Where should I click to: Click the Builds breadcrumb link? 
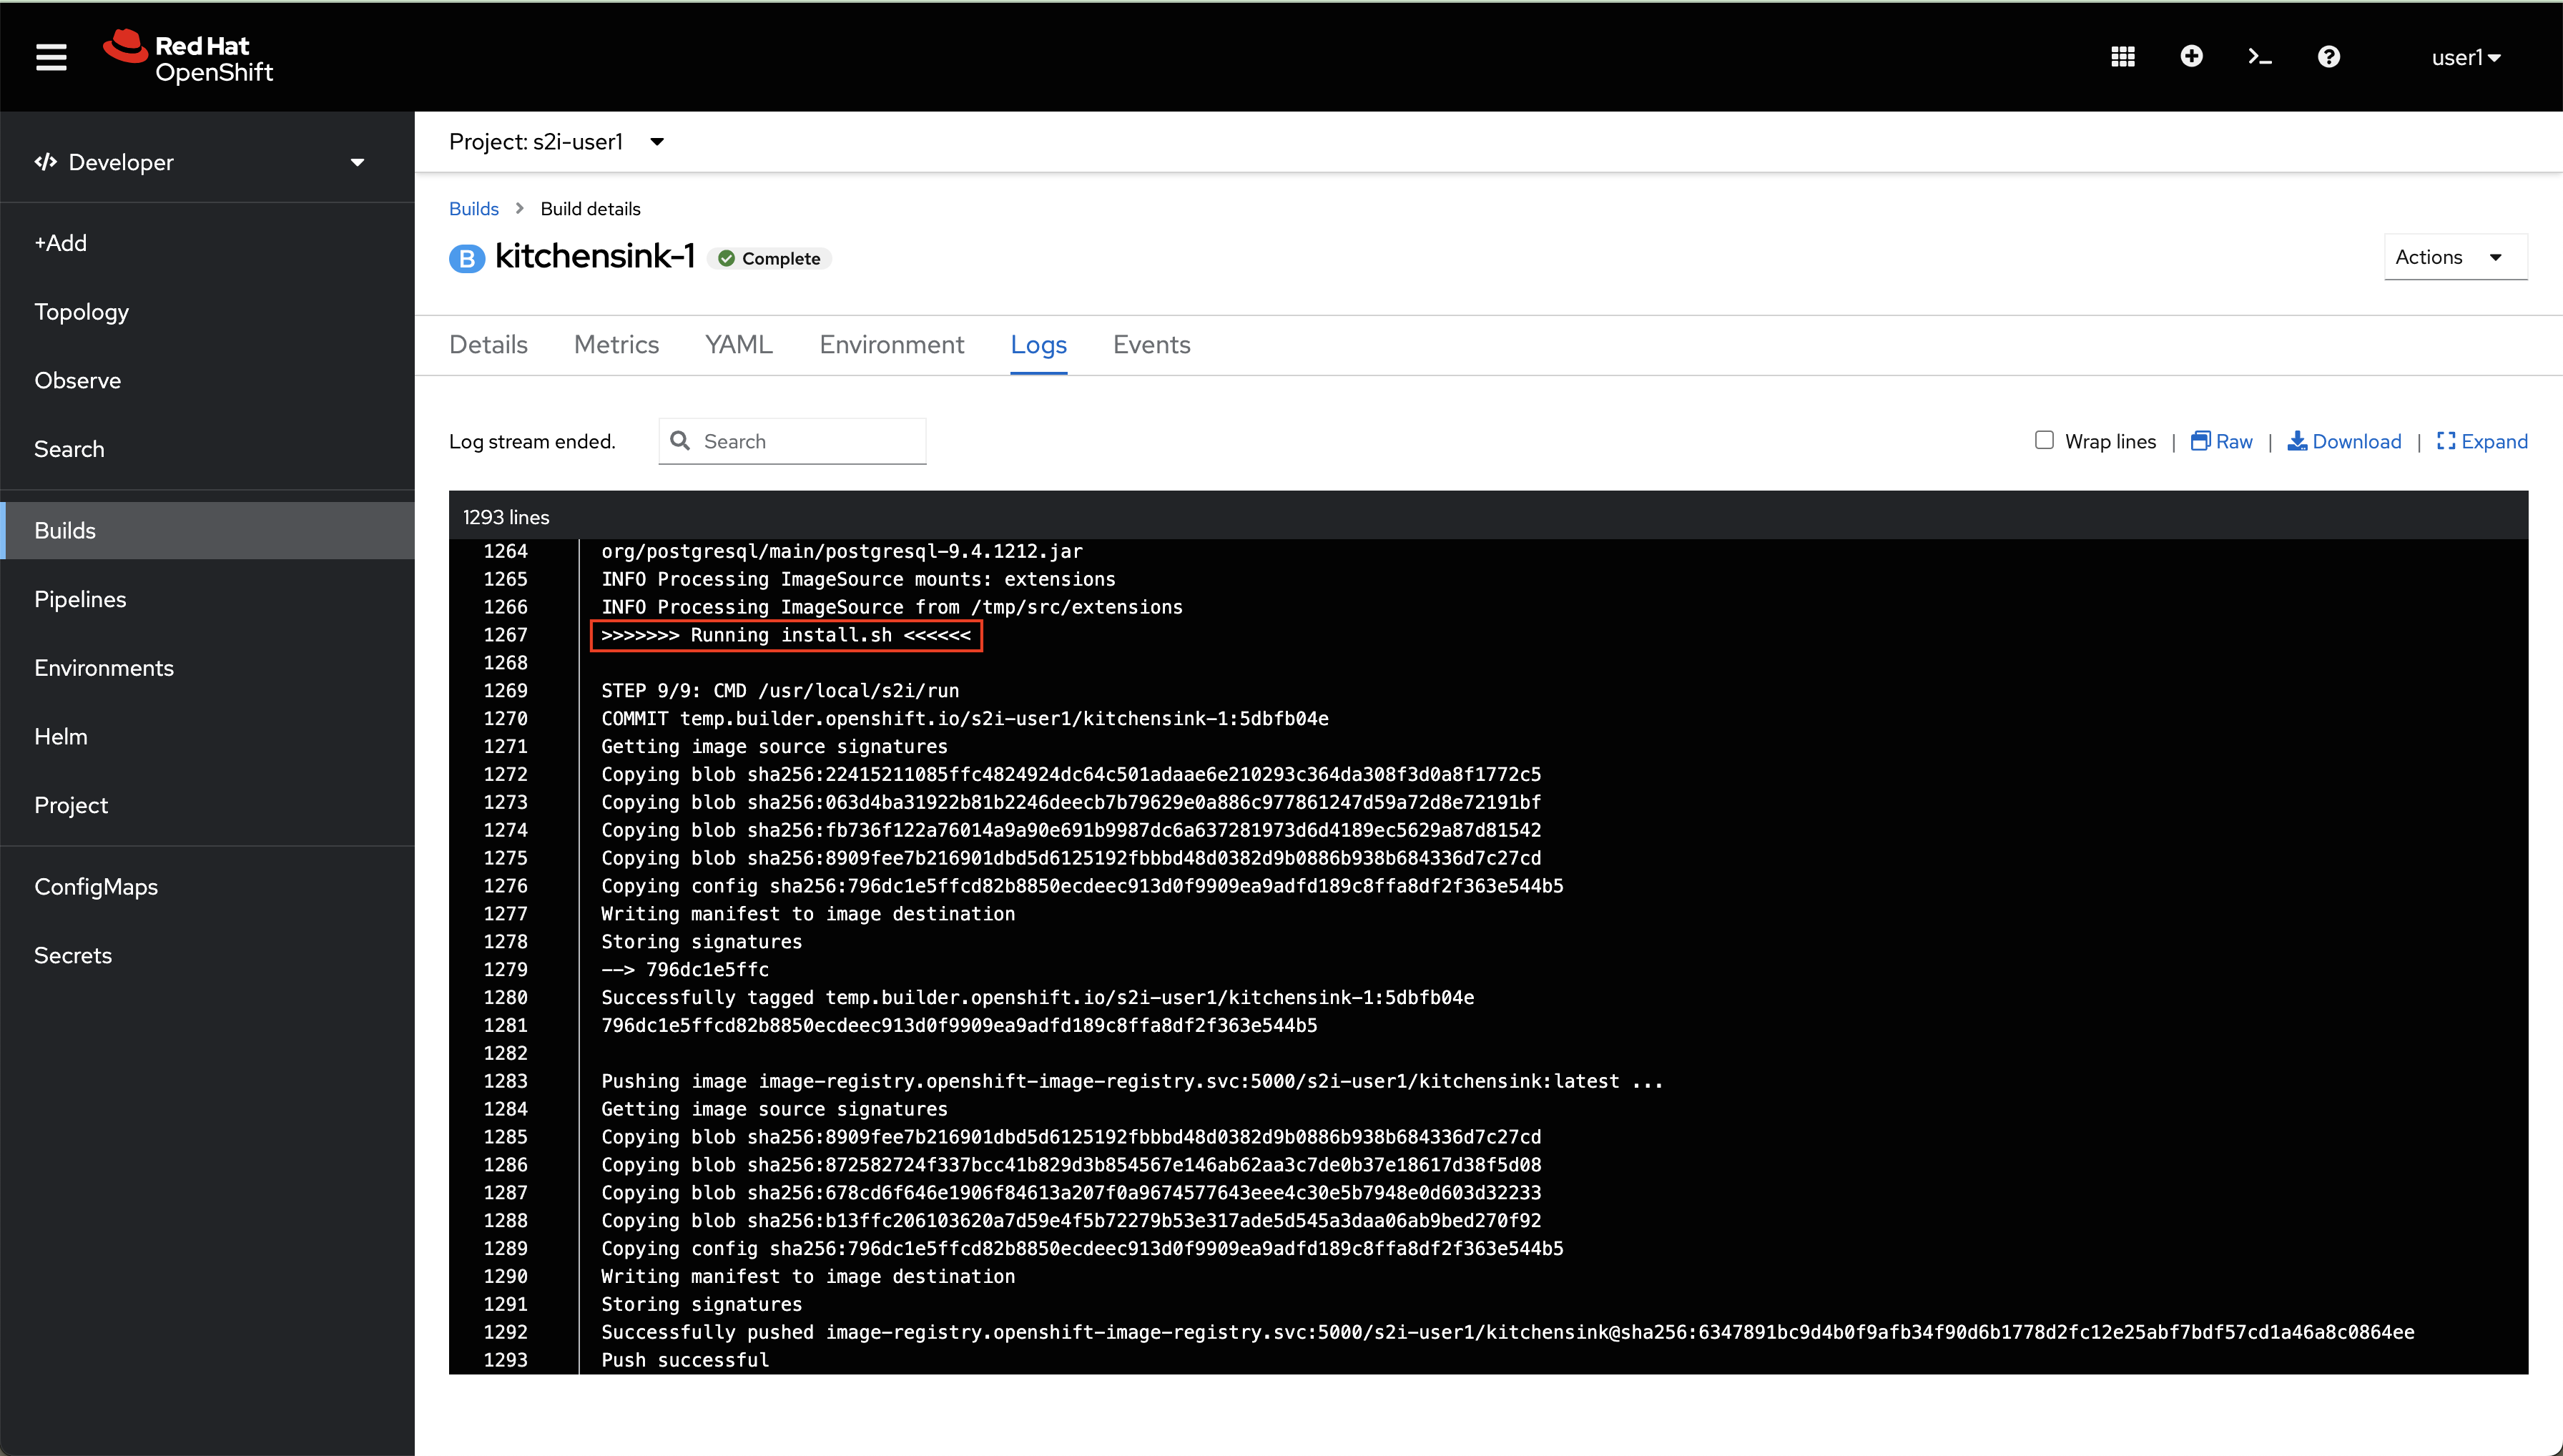tap(472, 208)
